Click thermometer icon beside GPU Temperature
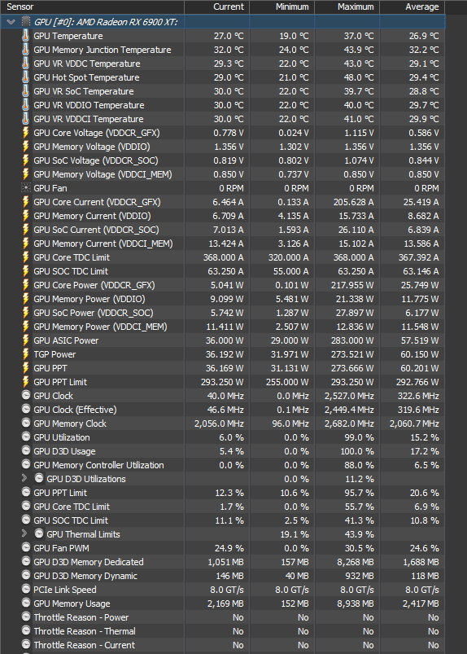The height and width of the screenshot is (654, 467). pos(26,36)
